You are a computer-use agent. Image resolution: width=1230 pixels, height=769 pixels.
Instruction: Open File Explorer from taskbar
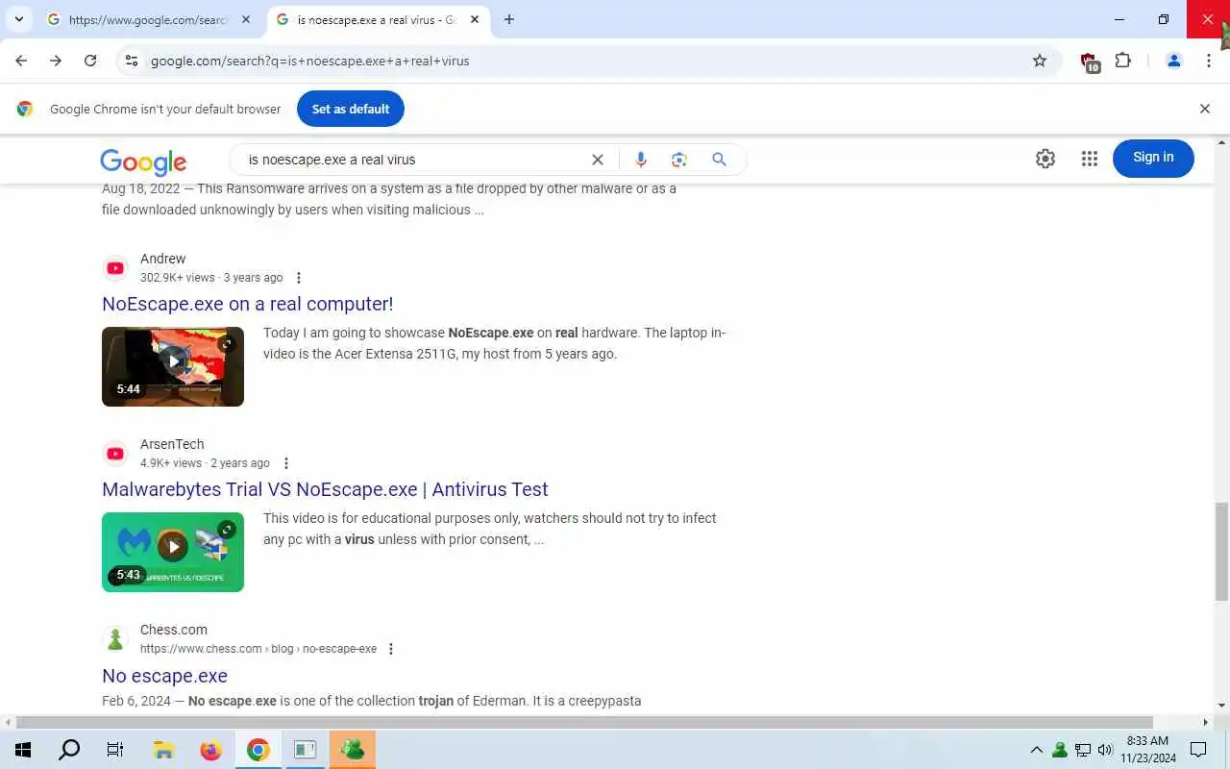(163, 750)
